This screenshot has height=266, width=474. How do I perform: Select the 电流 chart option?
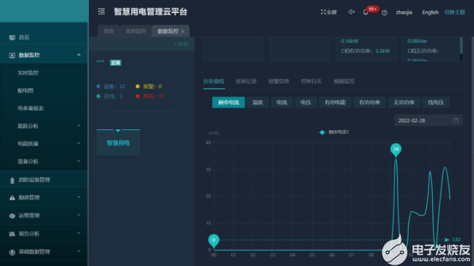(x=282, y=102)
